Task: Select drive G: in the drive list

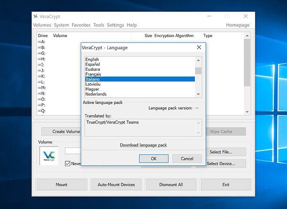Action: coord(41,54)
